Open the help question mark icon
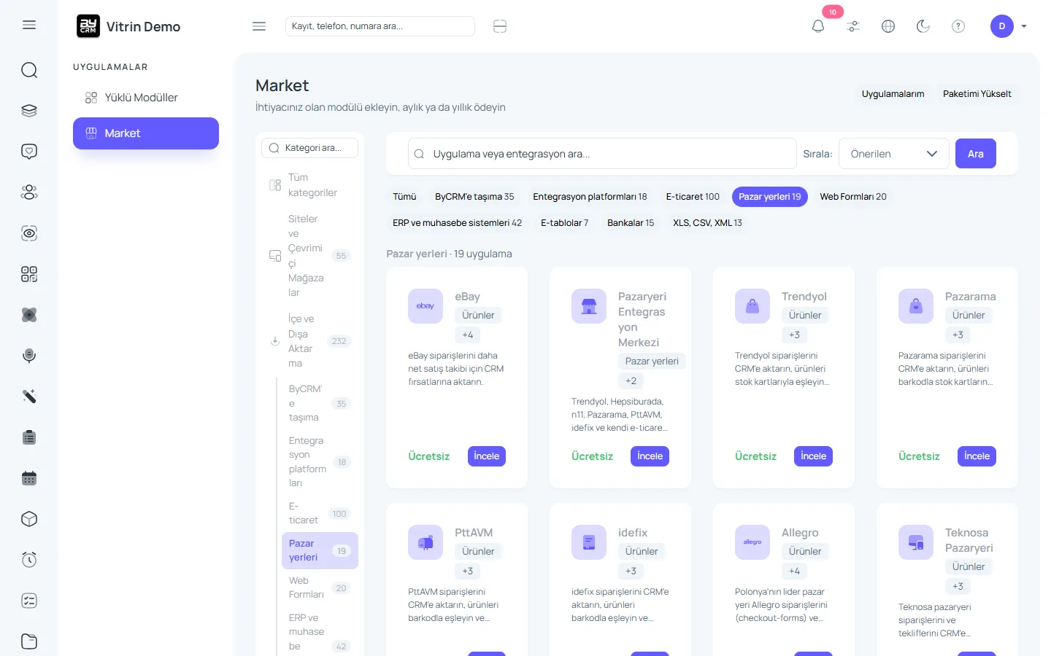The height and width of the screenshot is (656, 1051). tap(958, 26)
